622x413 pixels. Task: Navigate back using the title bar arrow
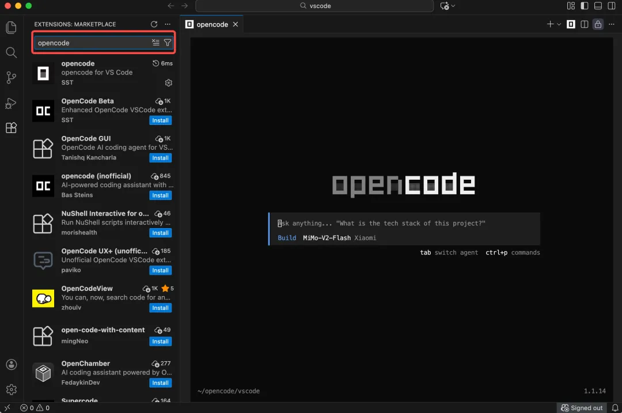tap(170, 6)
